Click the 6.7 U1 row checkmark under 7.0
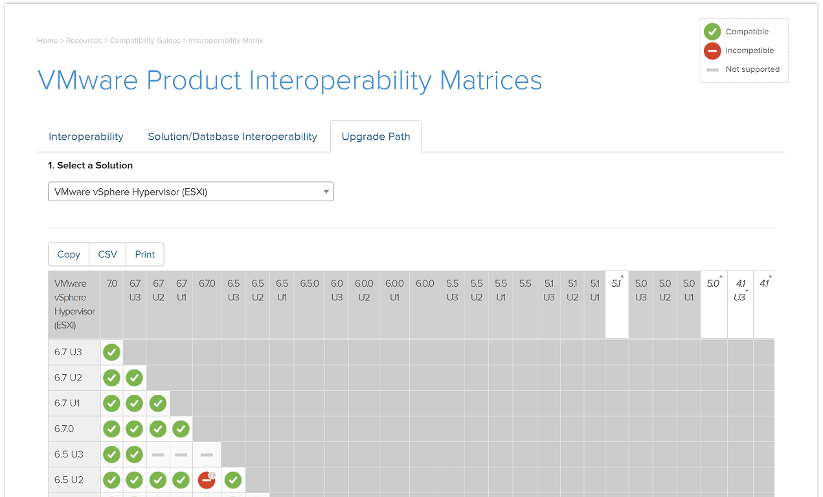The height and width of the screenshot is (497, 823). 112,403
